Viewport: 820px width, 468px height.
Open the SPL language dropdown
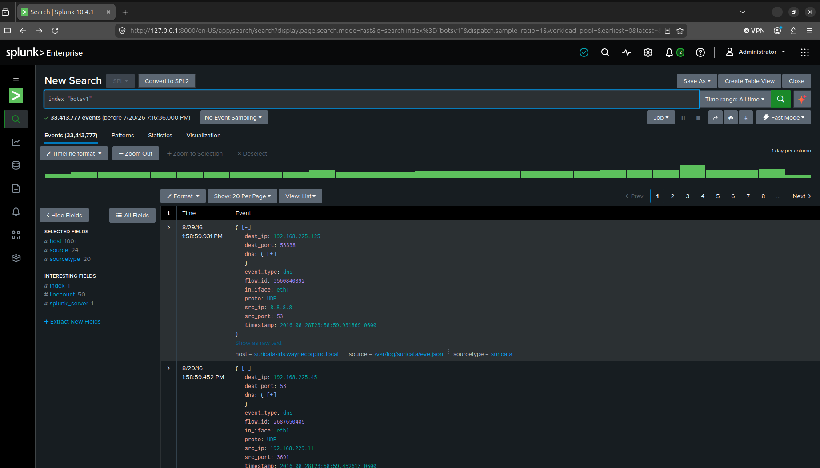pos(120,81)
